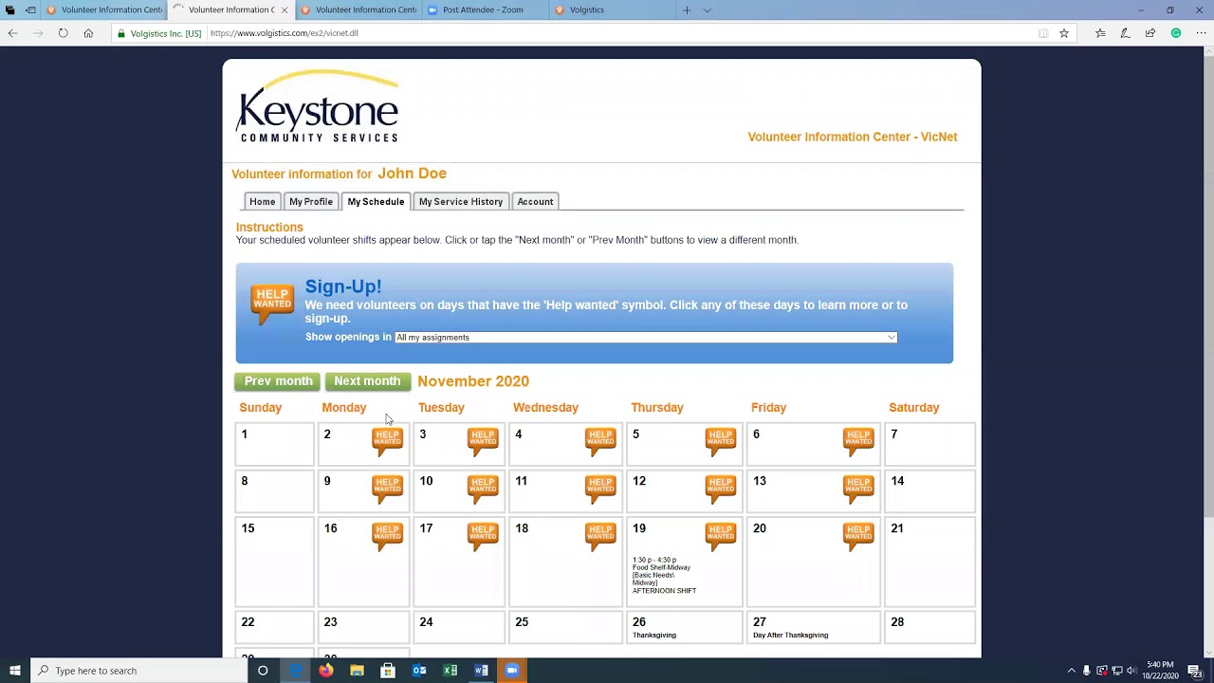This screenshot has height=683, width=1214.
Task: Open Help Wanted on Tuesday November 10
Action: (x=483, y=489)
